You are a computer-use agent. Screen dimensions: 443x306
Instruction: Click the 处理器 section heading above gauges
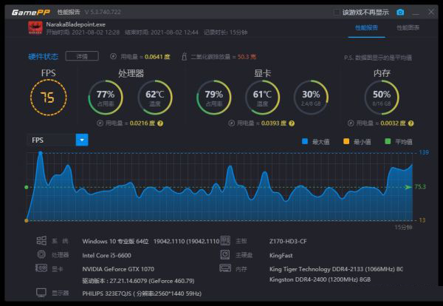(131, 73)
